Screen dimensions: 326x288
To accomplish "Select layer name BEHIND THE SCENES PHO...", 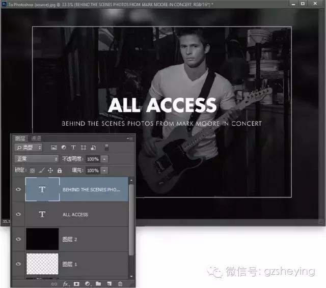I will coord(92,190).
